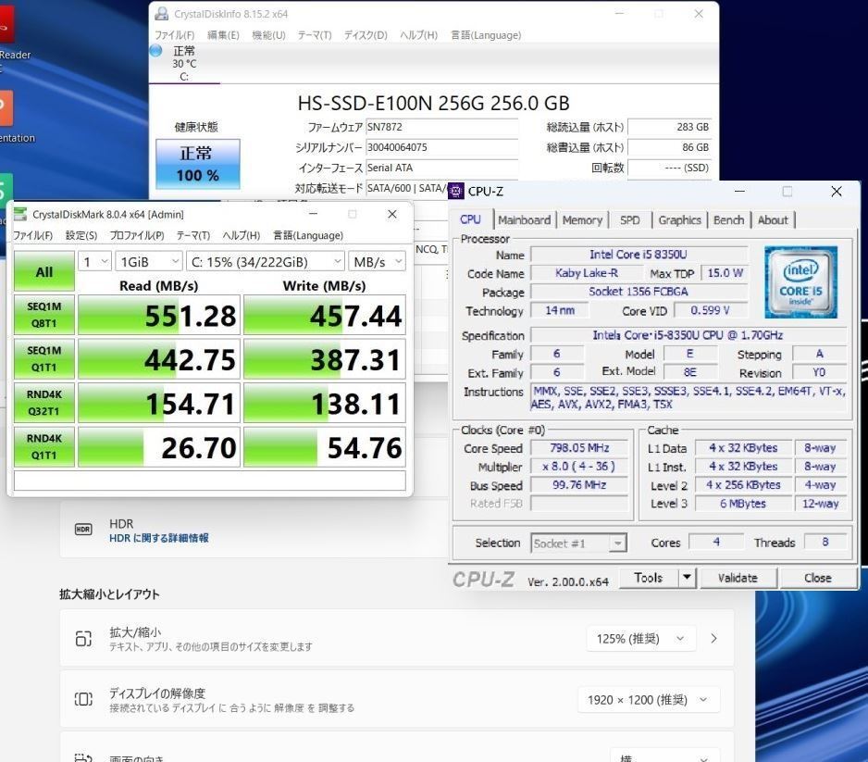Switch to the SPD tab in CPU-Z

coord(630,219)
